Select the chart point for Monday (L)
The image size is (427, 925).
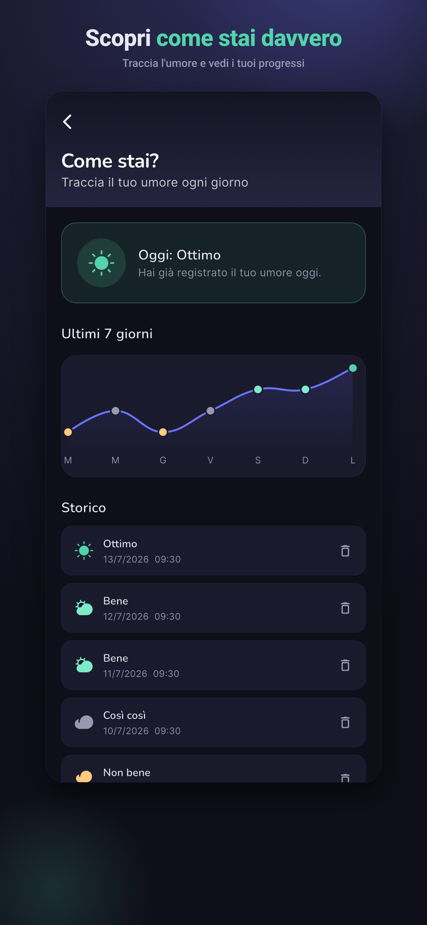coord(353,368)
